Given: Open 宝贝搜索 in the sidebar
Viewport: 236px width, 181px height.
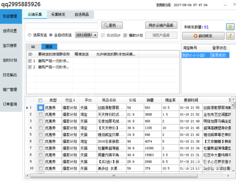Looking at the screenshot, I should (10, 46).
